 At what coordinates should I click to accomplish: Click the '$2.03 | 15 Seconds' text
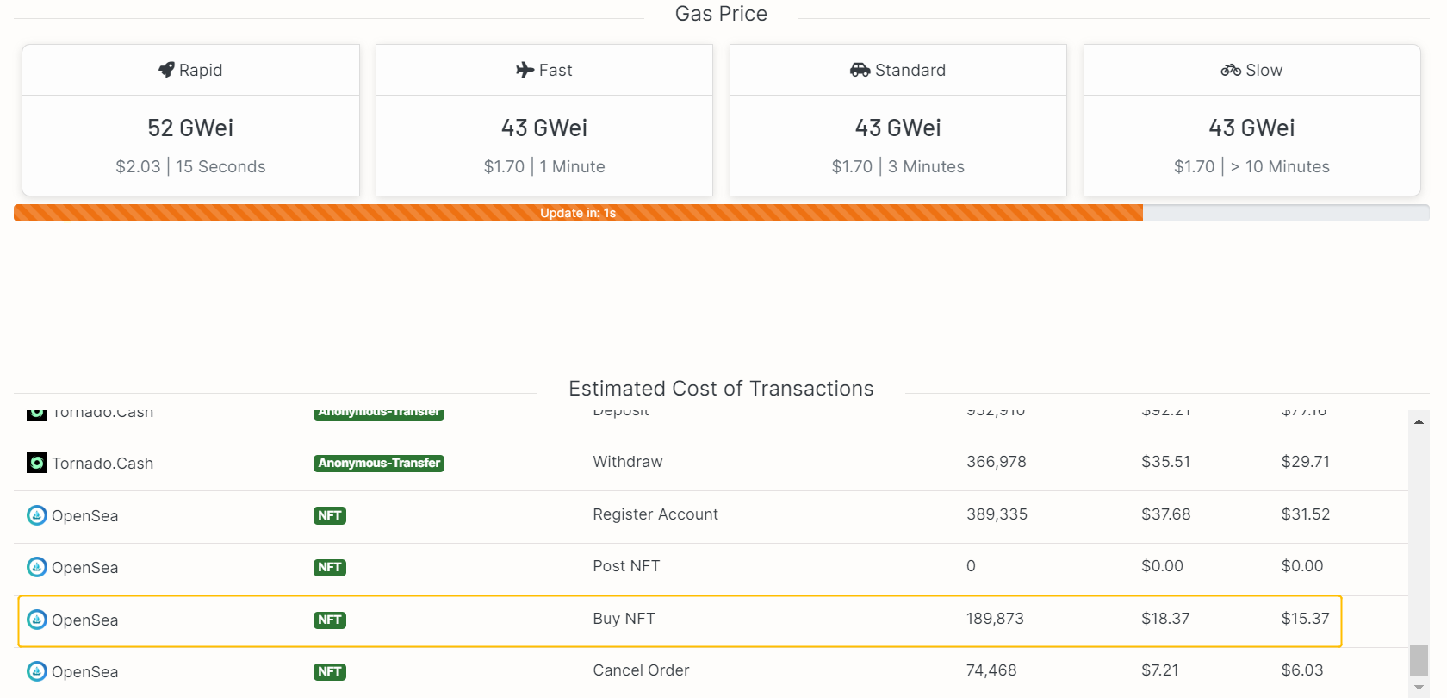(190, 166)
